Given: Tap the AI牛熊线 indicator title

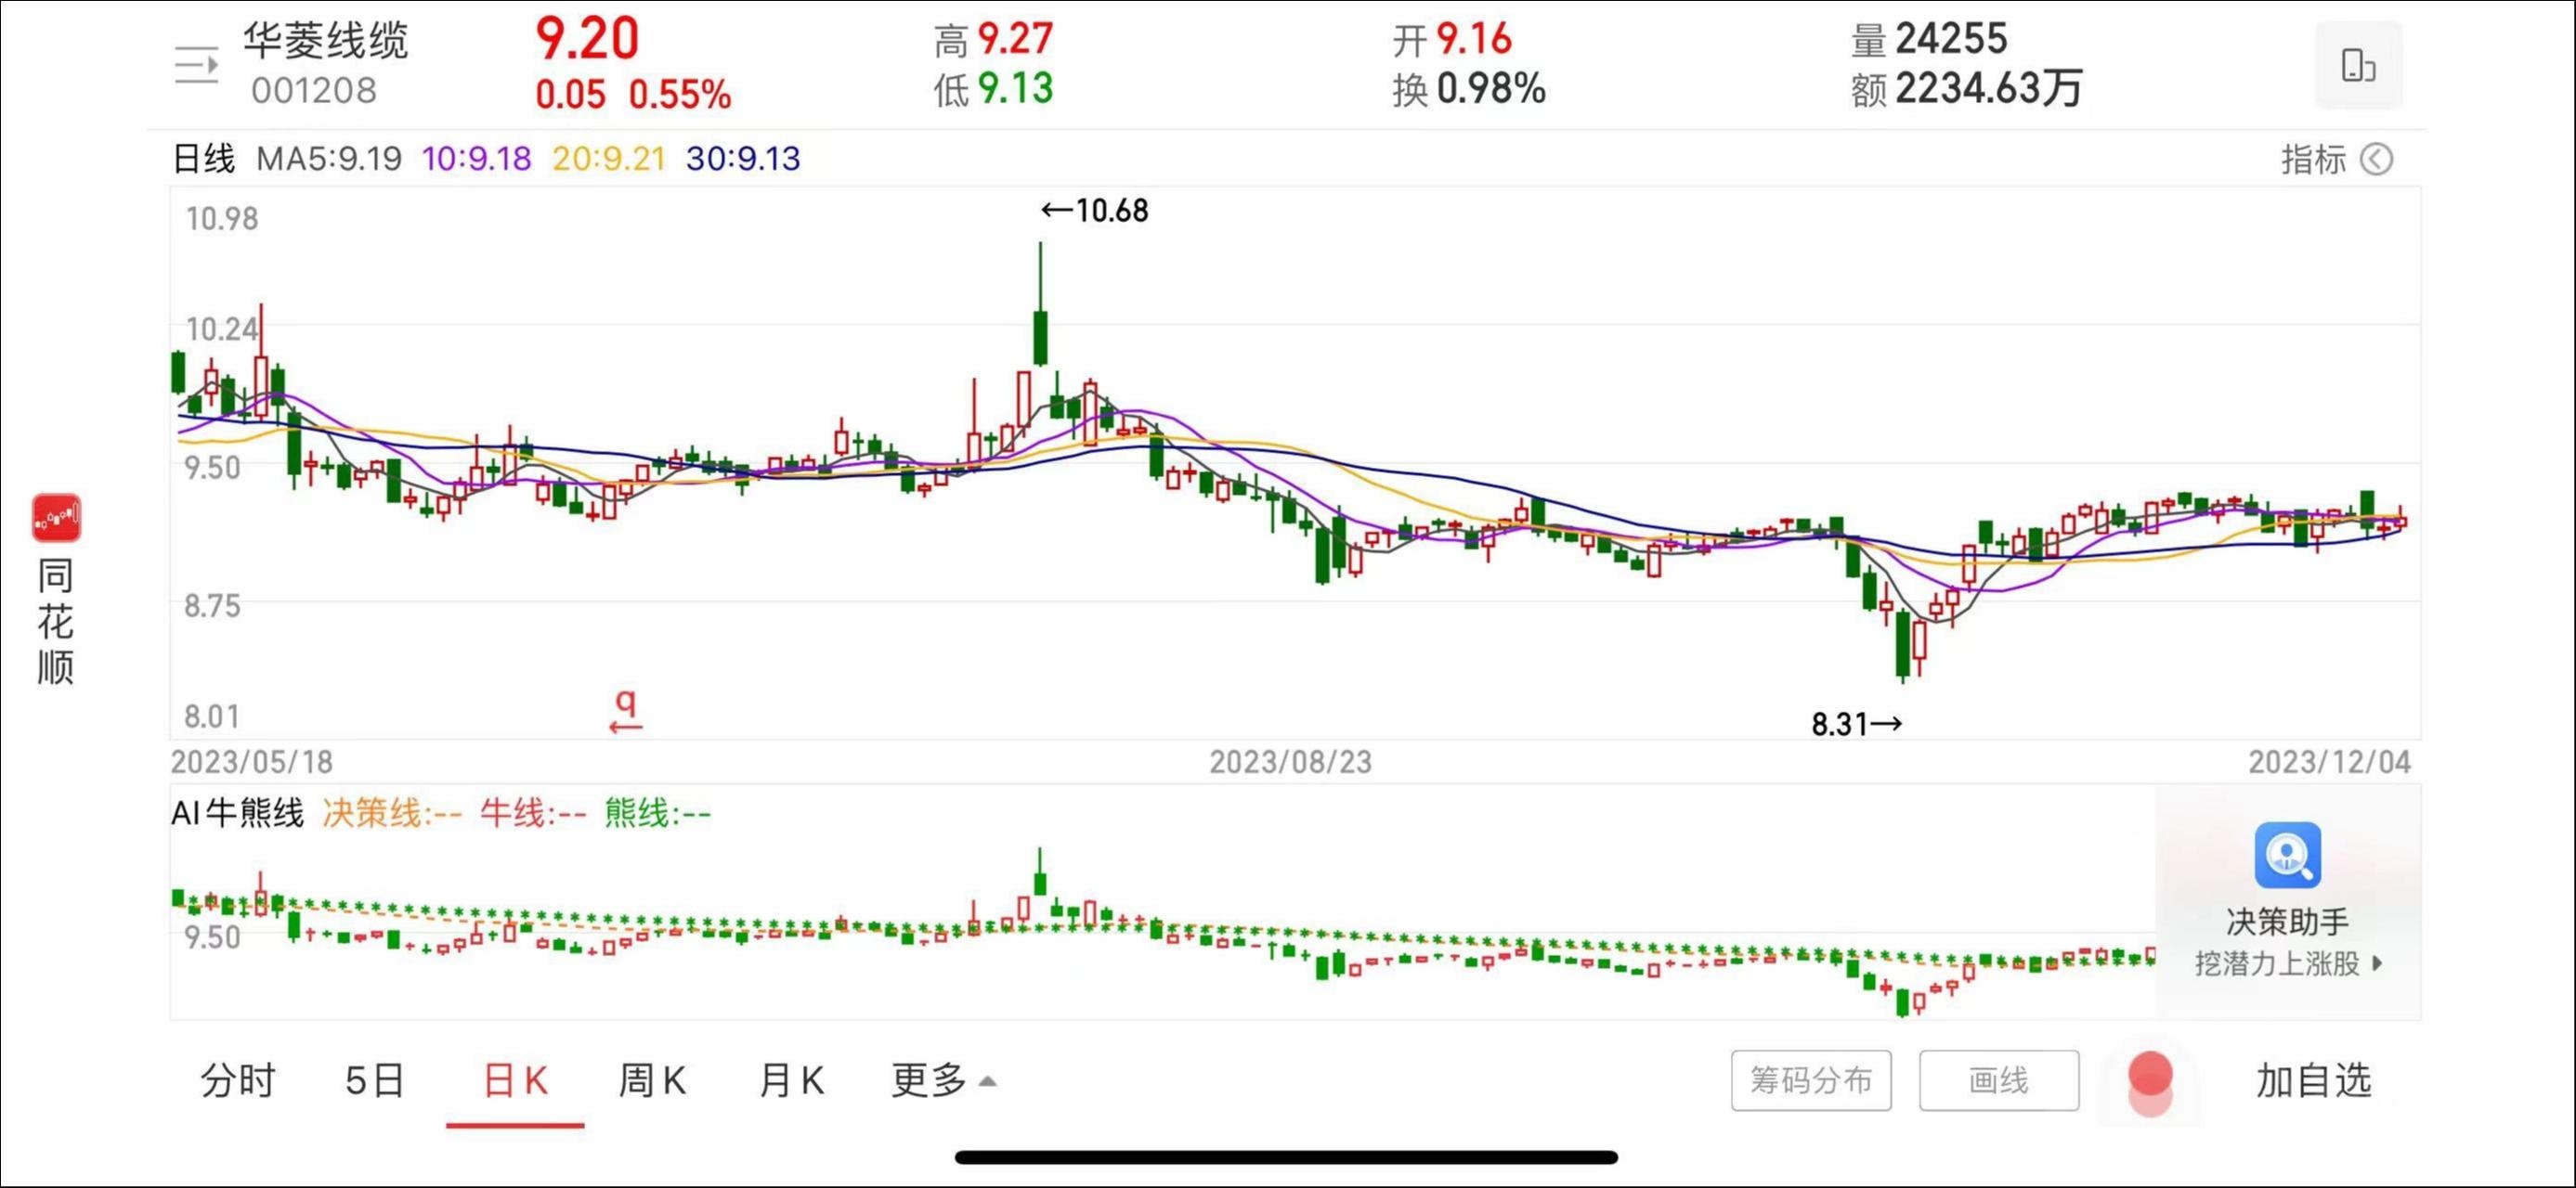Looking at the screenshot, I should click(237, 812).
